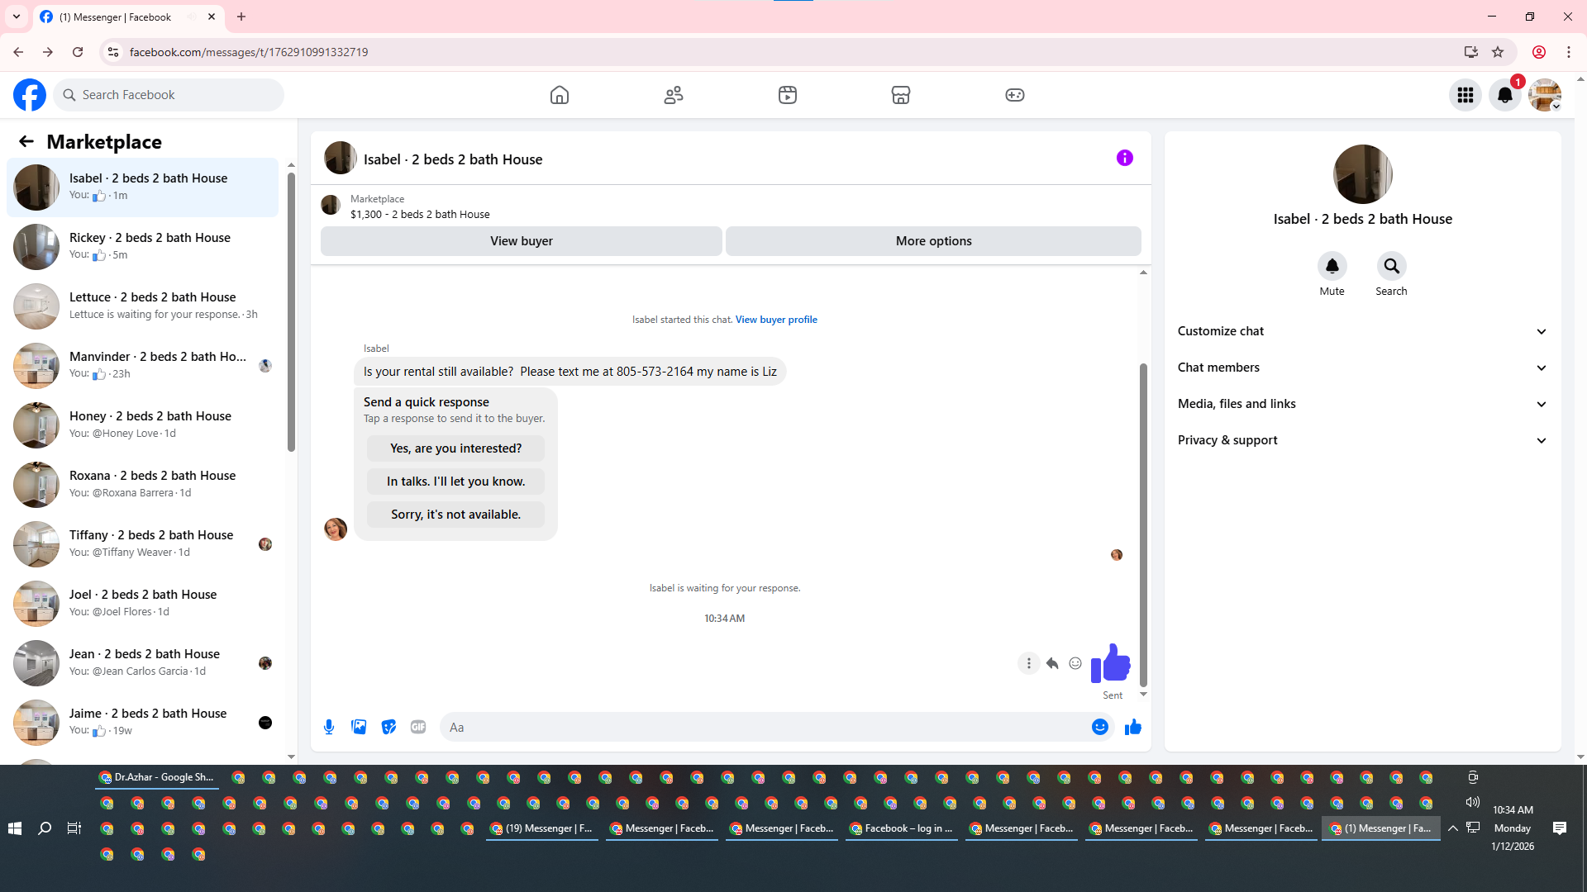1587x892 pixels.
Task: Search in conversation with magnifier icon
Action: tap(1391, 266)
